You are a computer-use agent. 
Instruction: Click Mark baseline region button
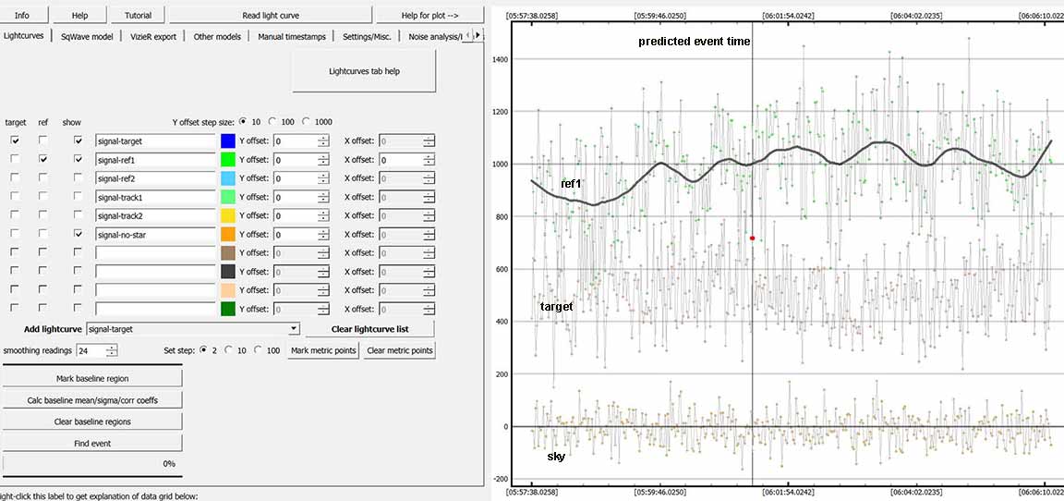point(92,378)
